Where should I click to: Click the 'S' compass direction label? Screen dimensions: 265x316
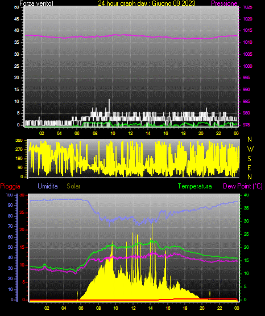pos(249,159)
